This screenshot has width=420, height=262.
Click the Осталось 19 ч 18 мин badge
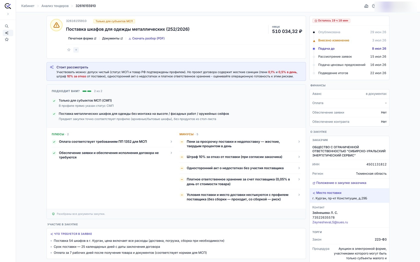[x=331, y=21]
